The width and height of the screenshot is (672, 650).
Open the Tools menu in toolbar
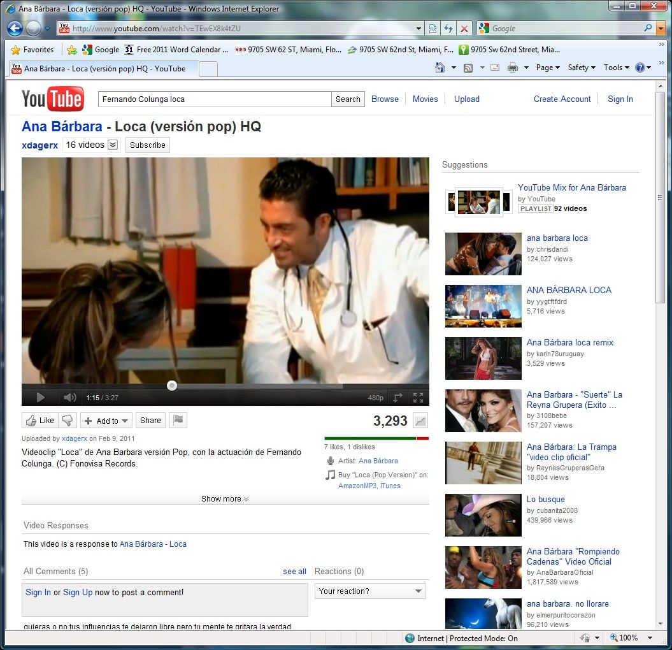pyautogui.click(x=616, y=68)
